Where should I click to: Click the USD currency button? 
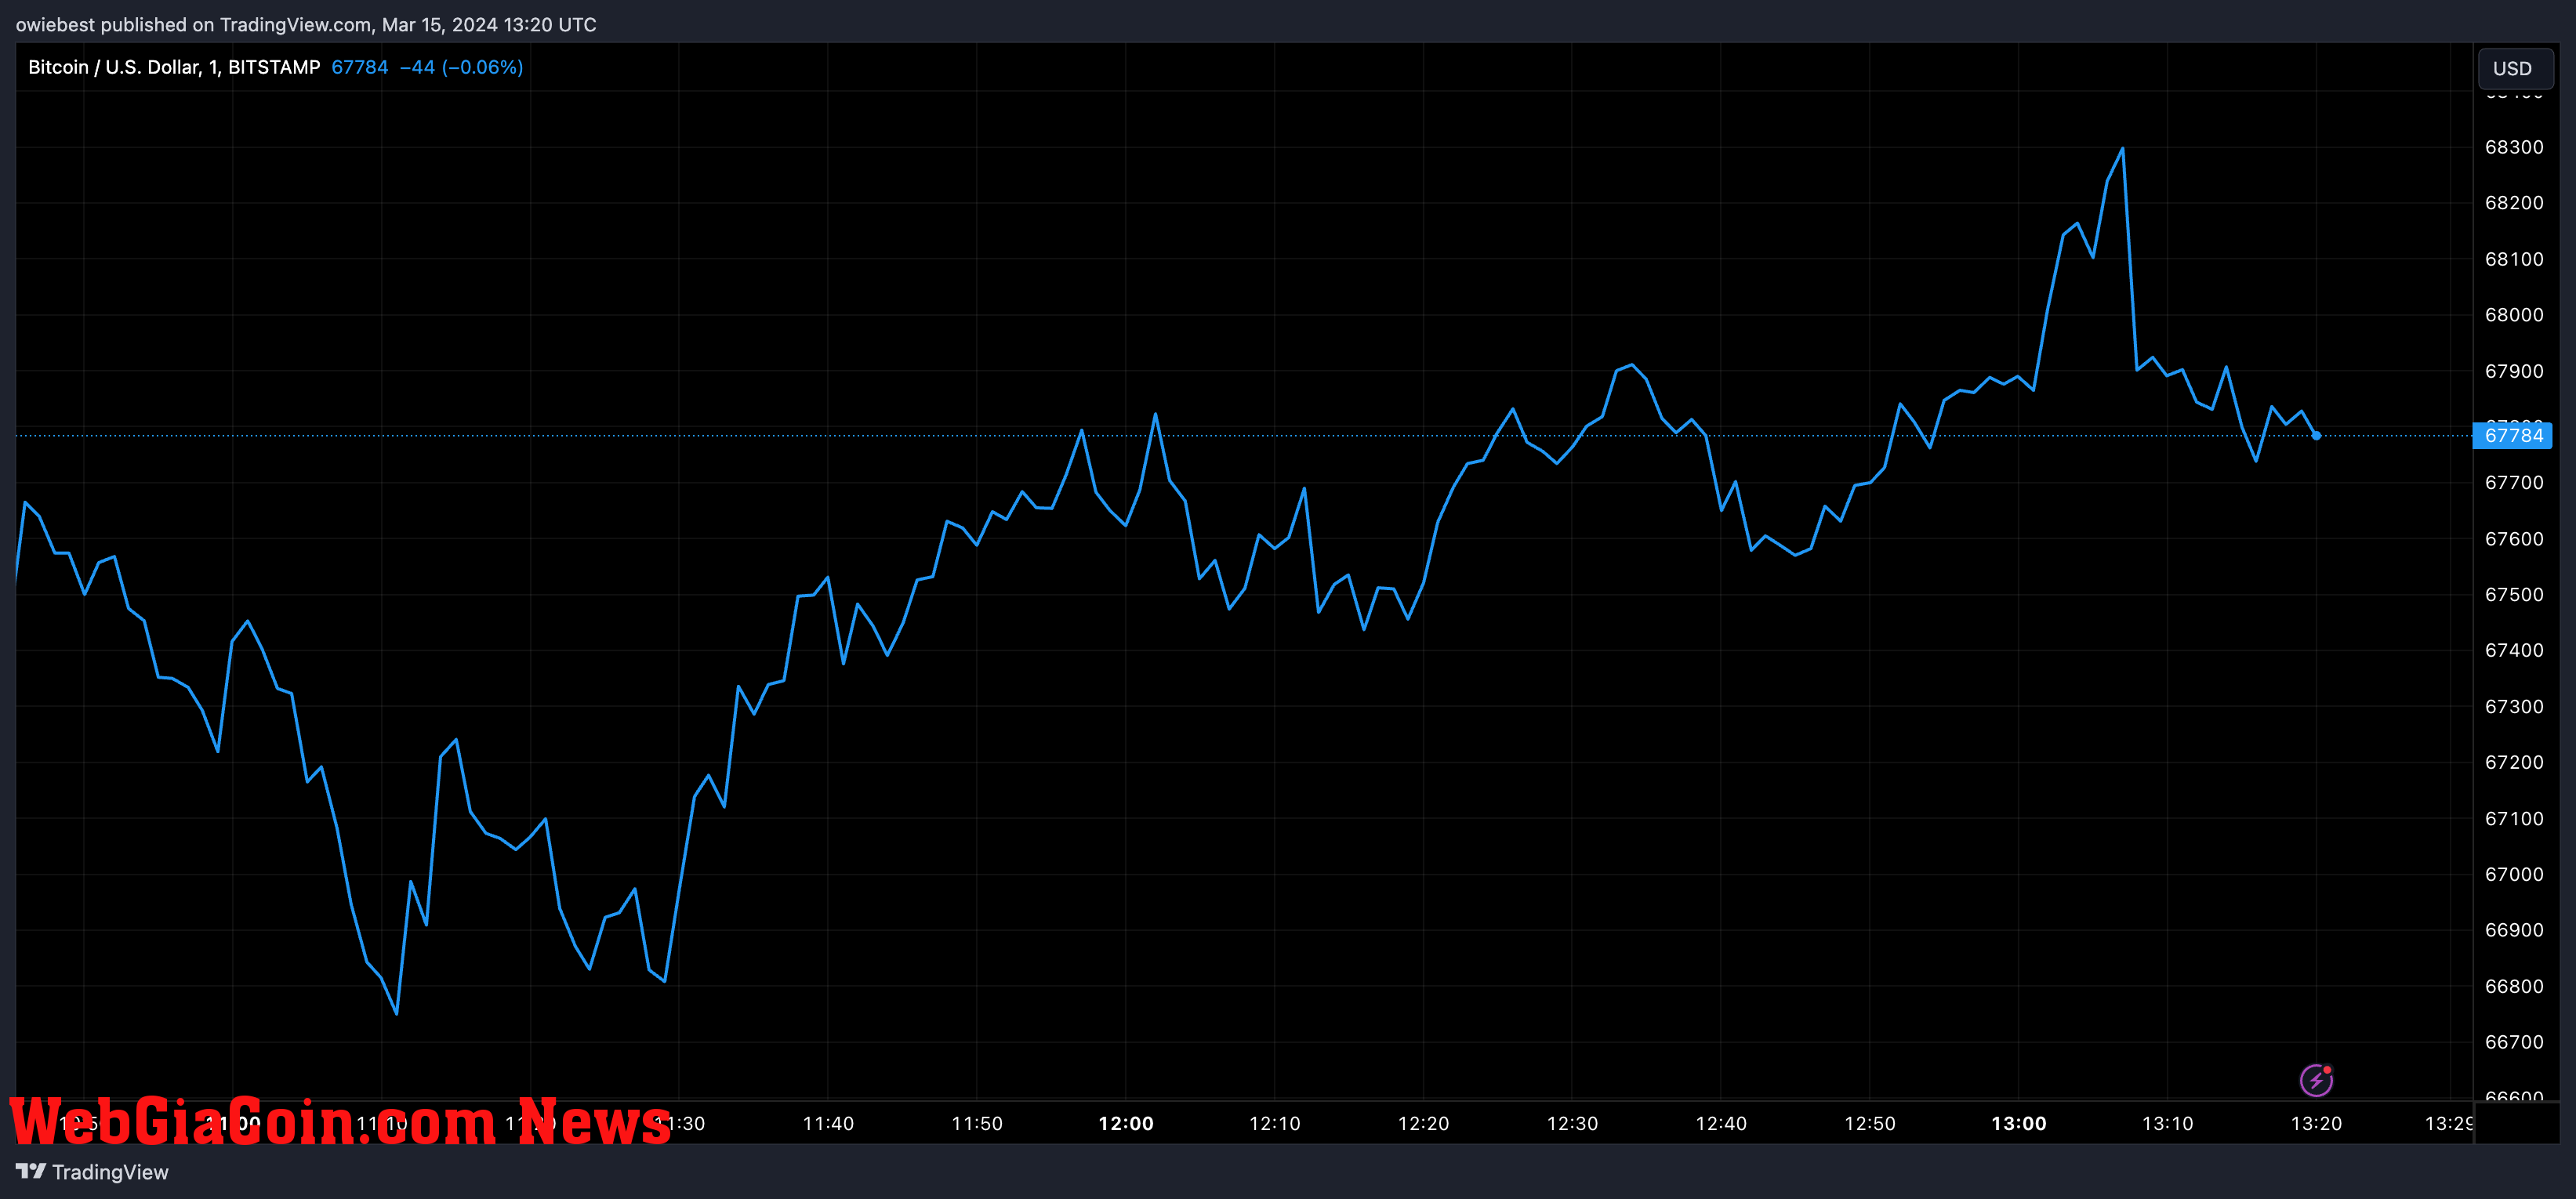[x=2515, y=68]
